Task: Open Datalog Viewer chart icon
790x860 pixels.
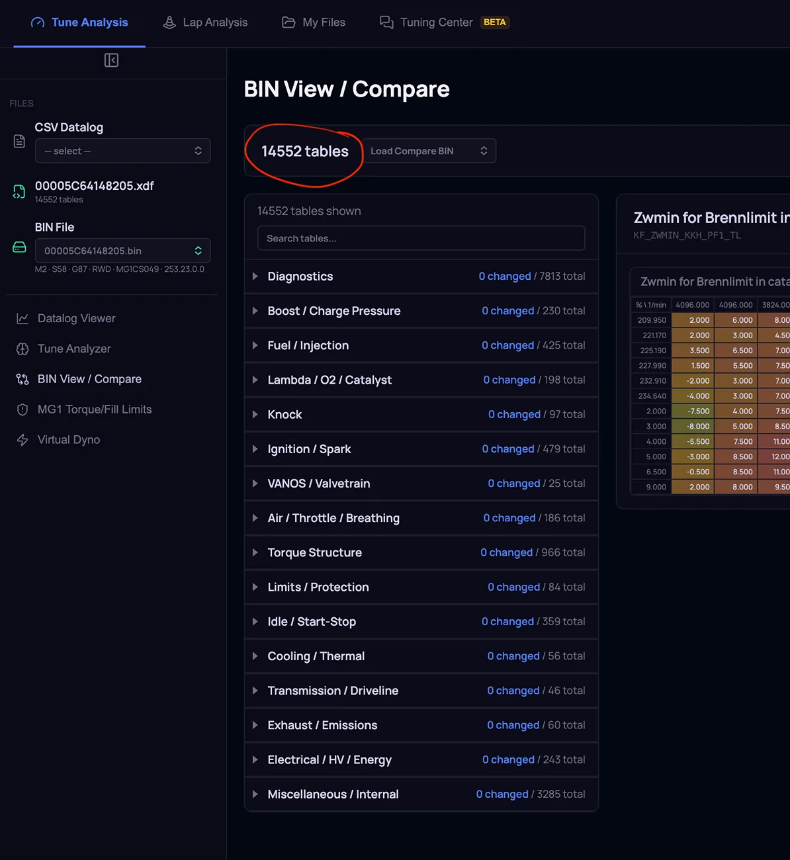Action: (x=22, y=318)
